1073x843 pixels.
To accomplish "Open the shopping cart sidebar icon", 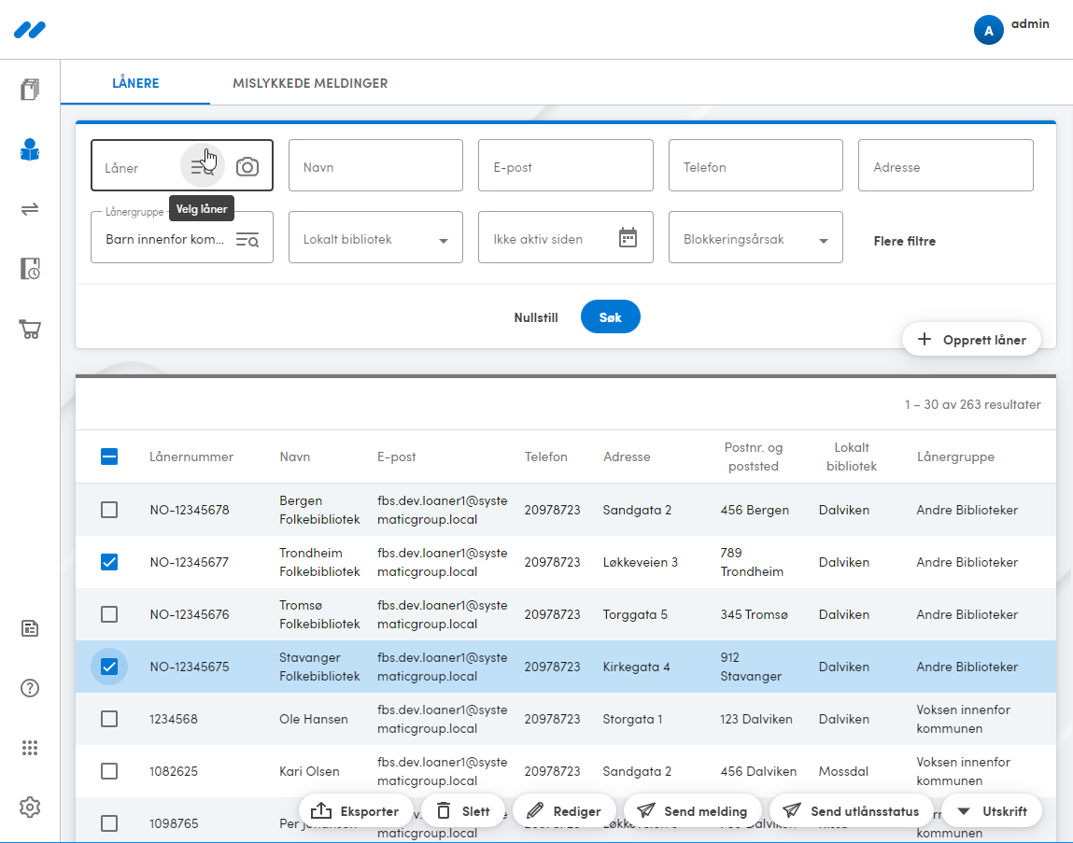I will (x=30, y=330).
